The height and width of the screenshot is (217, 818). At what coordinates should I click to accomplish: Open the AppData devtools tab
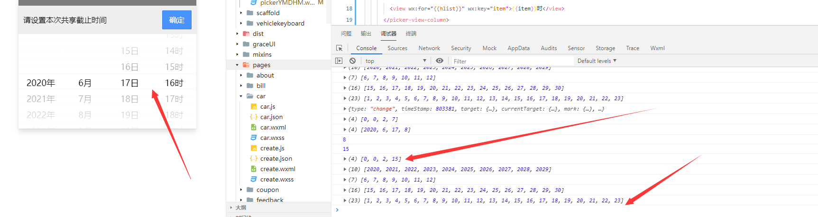click(x=518, y=48)
